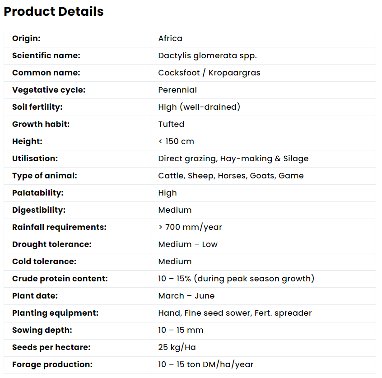This screenshot has height=378, width=382.
Task: Select the Palatability label
Action: tap(38, 193)
